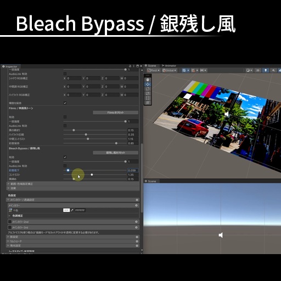Viewport: 281px width, 281px height.
Task: Toggle the grid visibility icon
Action: pyautogui.click(x=184, y=70)
